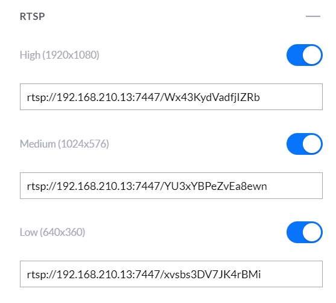Click the High (1920x1080) label

point(60,55)
